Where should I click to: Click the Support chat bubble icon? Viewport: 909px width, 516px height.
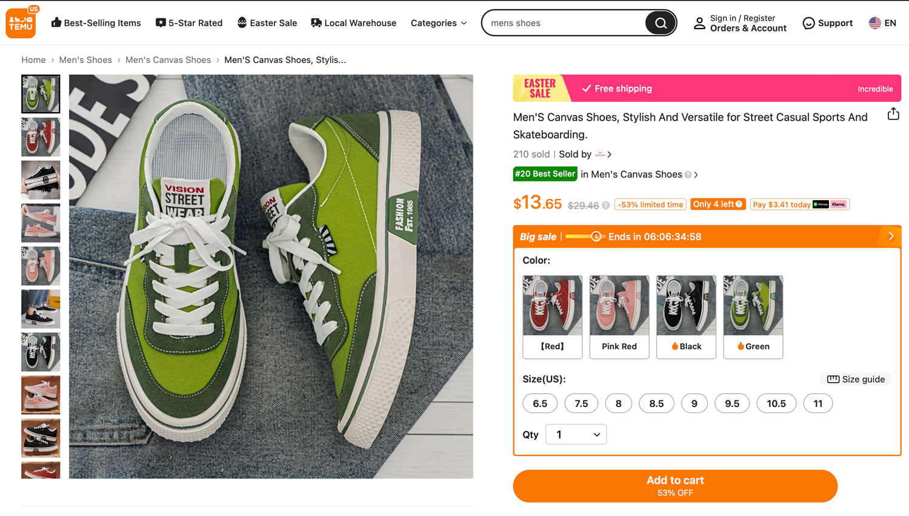(x=808, y=23)
